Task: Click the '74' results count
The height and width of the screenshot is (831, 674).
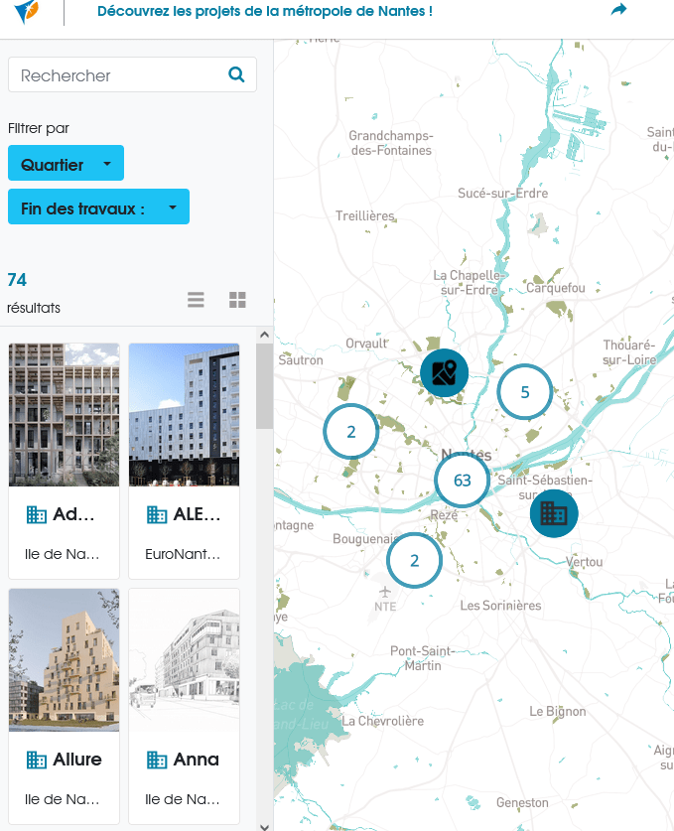Action: pos(17,280)
